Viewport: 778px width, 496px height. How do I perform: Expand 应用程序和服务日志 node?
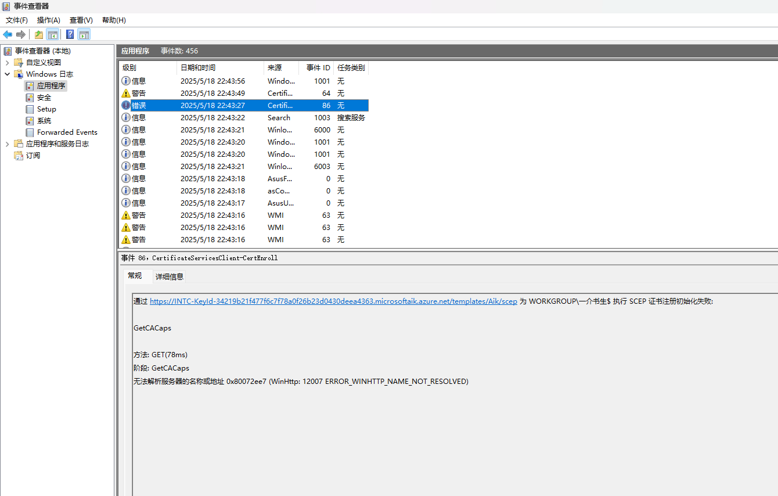click(7, 143)
